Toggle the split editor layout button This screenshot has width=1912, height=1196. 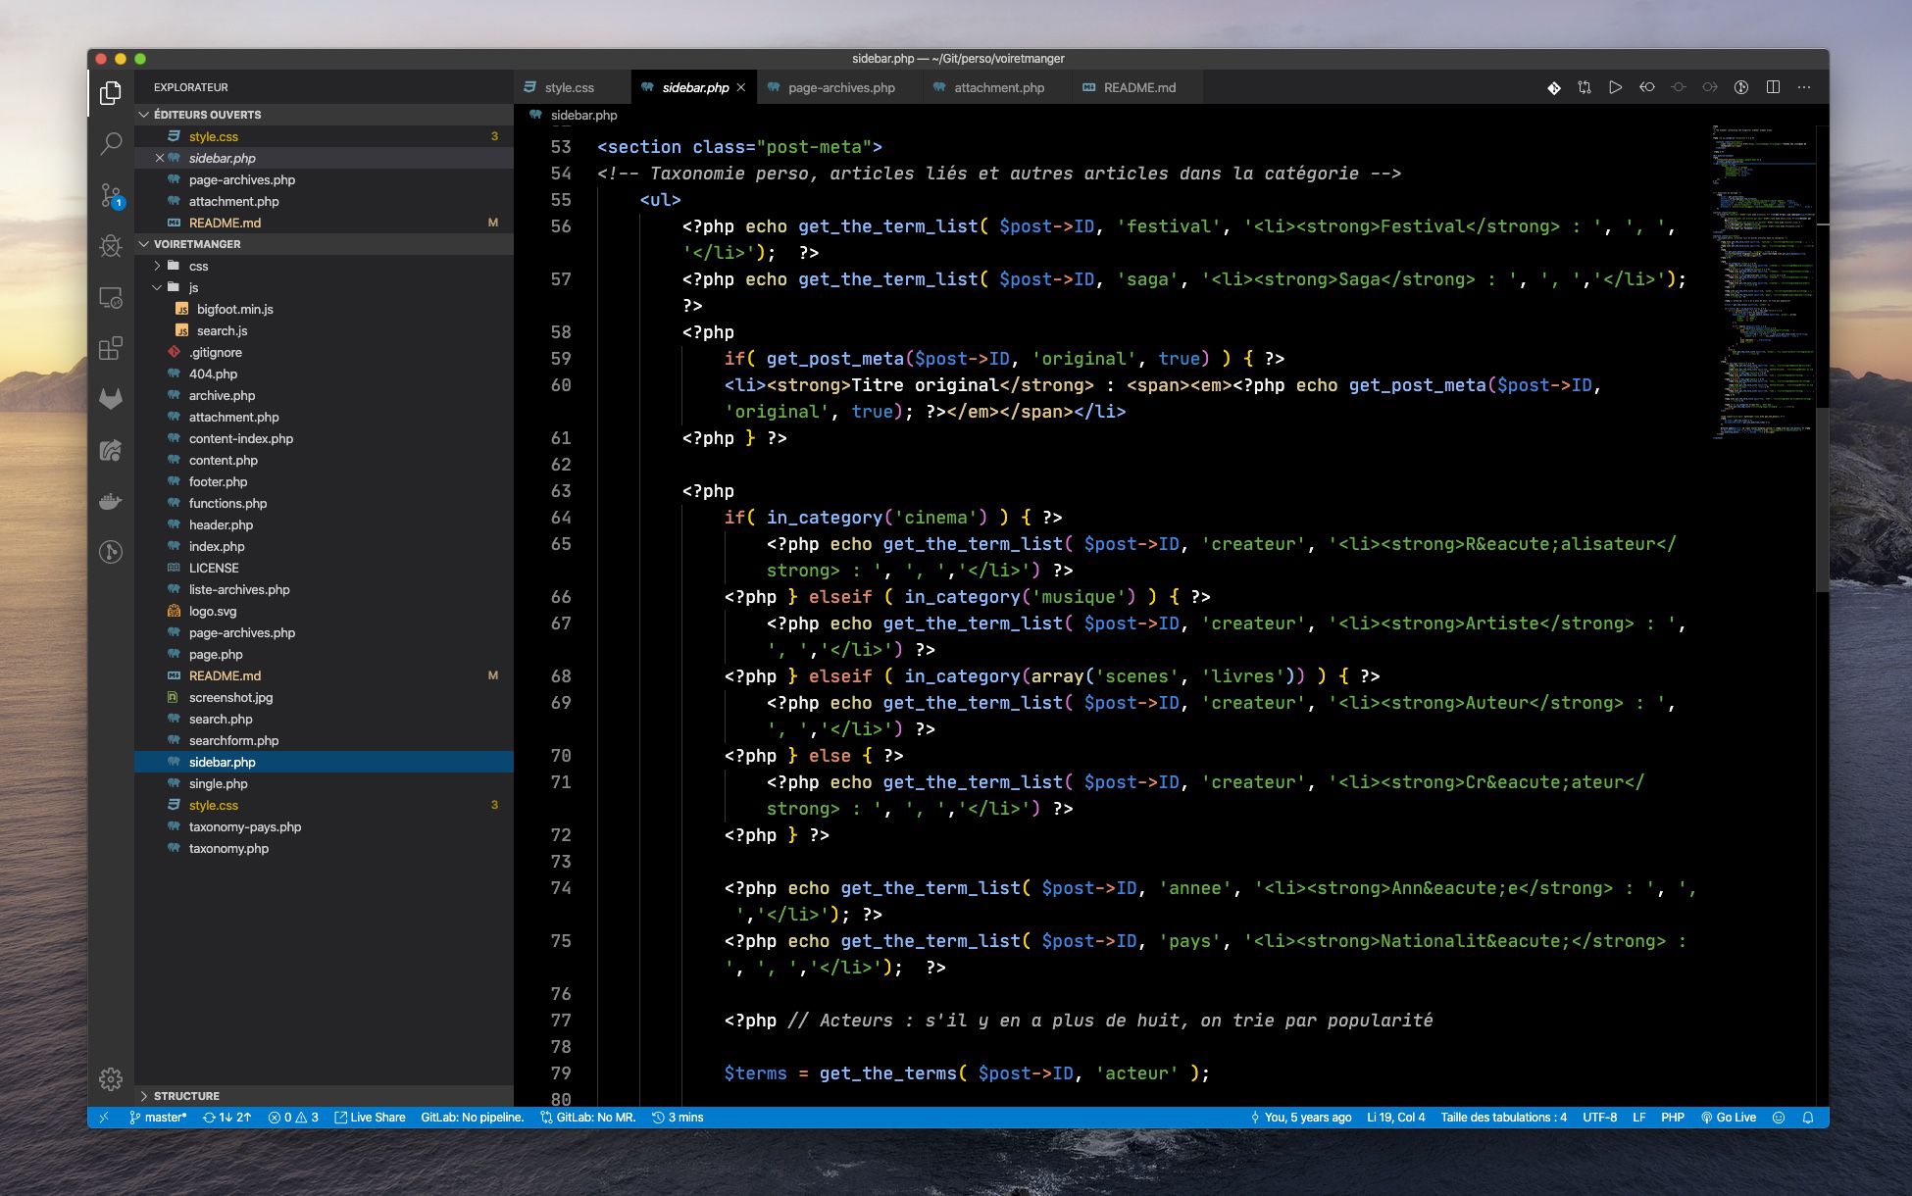click(1773, 87)
